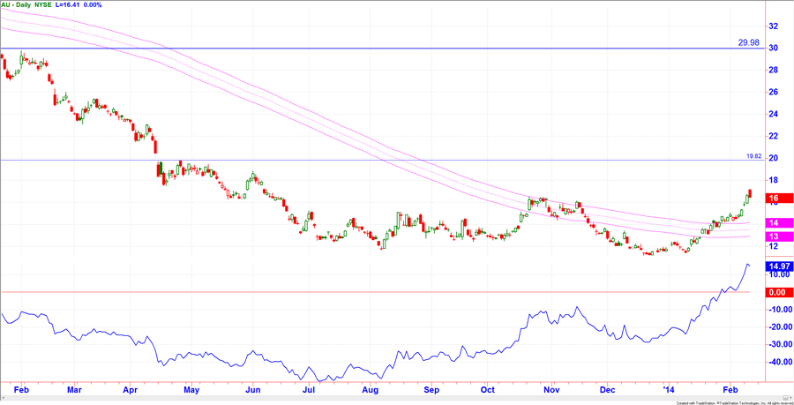The image size is (794, 405).
Task: Click the Jul label on the time axis
Action: point(310,388)
